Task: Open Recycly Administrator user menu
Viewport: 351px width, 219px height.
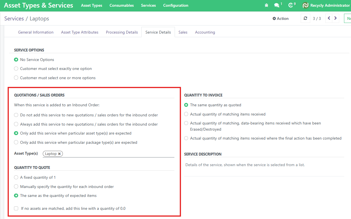Action: (x=330, y=6)
